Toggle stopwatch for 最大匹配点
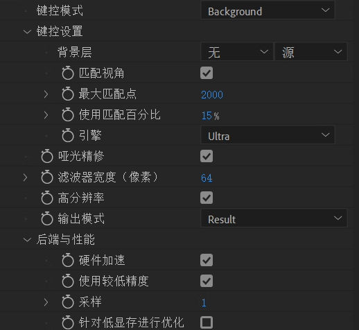Image resolution: width=359 pixels, height=330 pixels. pos(68,94)
